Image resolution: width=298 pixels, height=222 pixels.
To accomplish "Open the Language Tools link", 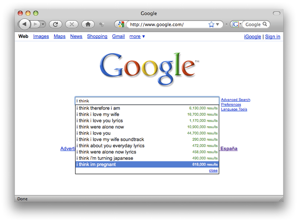I will [234, 109].
